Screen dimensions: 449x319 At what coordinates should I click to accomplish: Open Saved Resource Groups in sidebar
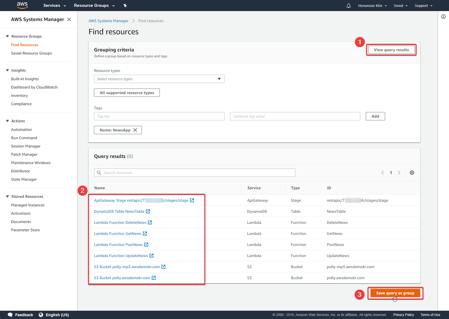32,53
